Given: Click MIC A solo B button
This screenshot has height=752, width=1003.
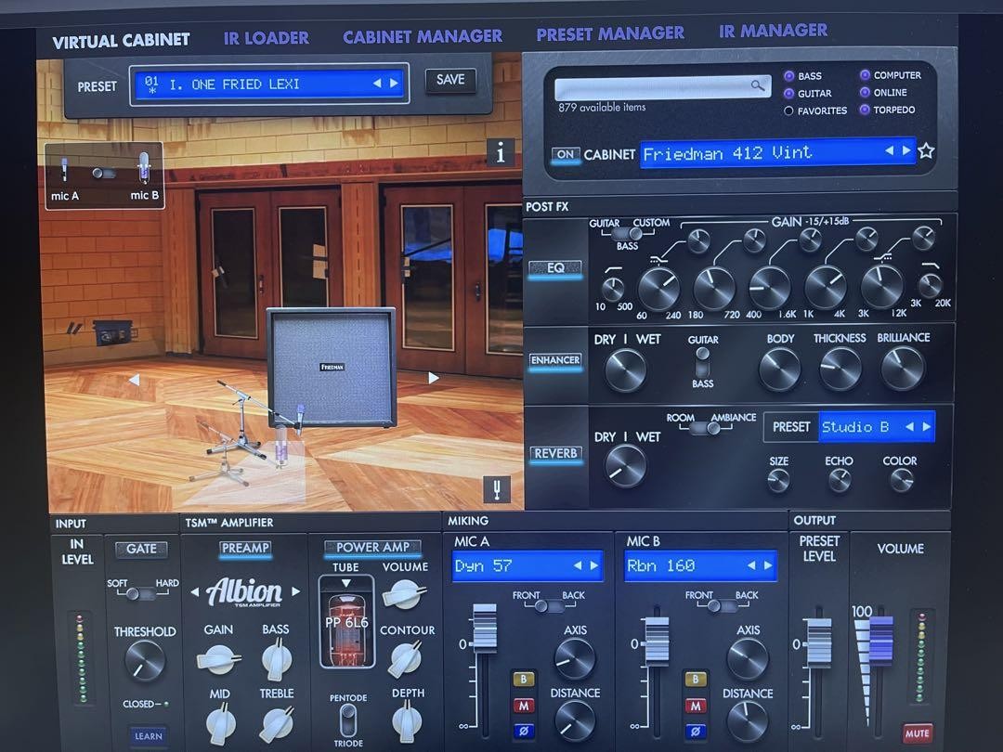Looking at the screenshot, I should [524, 679].
